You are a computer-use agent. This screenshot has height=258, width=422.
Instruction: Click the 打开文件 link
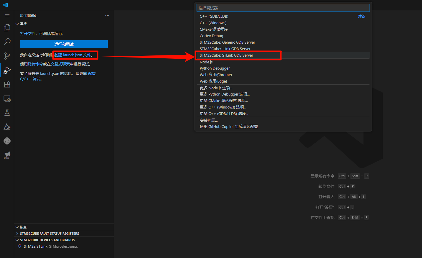click(28, 34)
